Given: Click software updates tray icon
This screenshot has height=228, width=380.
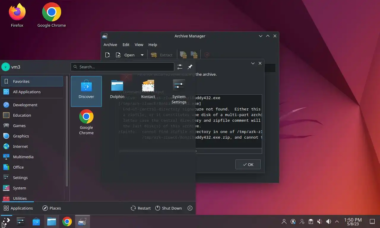Looking at the screenshot, I should click(x=293, y=221).
